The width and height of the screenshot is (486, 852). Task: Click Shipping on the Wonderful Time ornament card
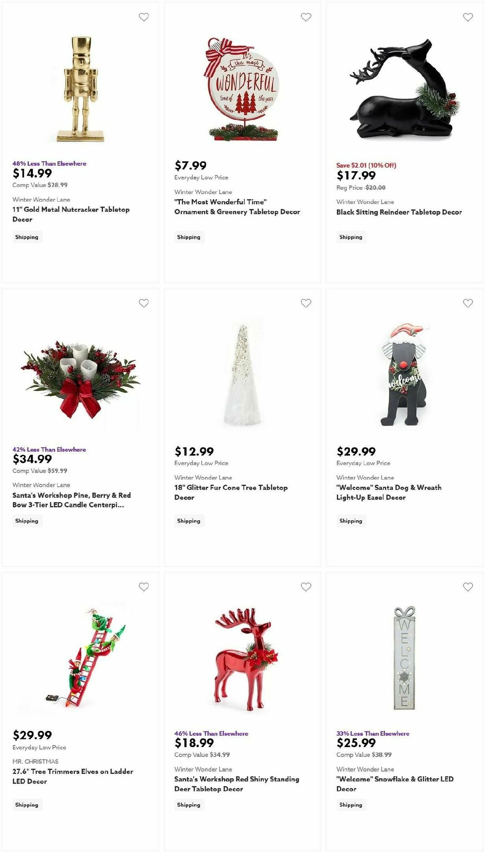[189, 237]
